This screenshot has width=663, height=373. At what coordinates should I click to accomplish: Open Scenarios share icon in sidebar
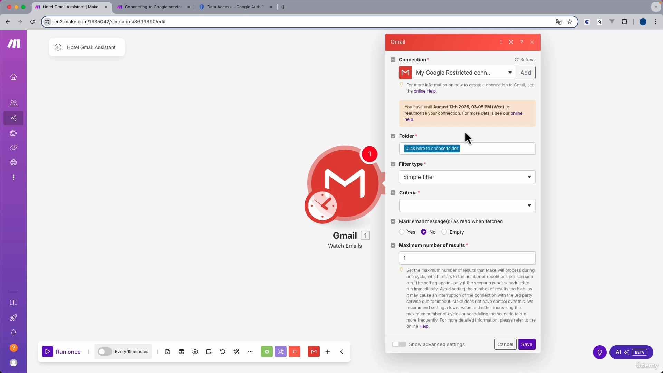(13, 118)
